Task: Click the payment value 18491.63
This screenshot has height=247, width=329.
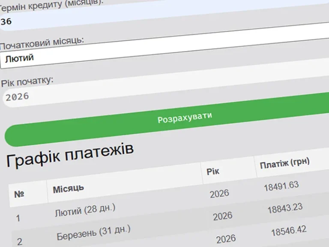Action: 281,186
